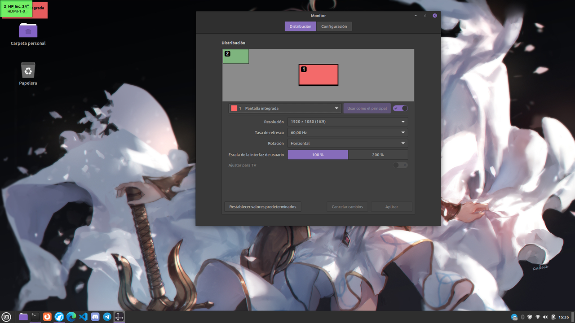575x323 pixels.
Task: Open the Rotación dropdown
Action: [x=347, y=143]
